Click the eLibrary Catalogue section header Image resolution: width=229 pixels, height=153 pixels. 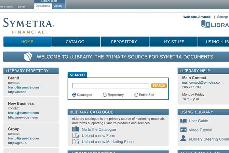[118, 112]
